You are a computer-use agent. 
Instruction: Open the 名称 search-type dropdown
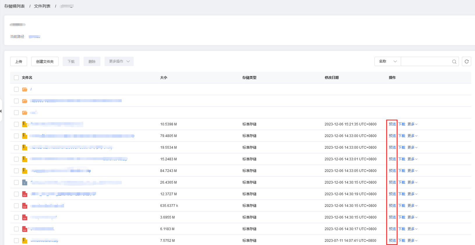[388, 61]
